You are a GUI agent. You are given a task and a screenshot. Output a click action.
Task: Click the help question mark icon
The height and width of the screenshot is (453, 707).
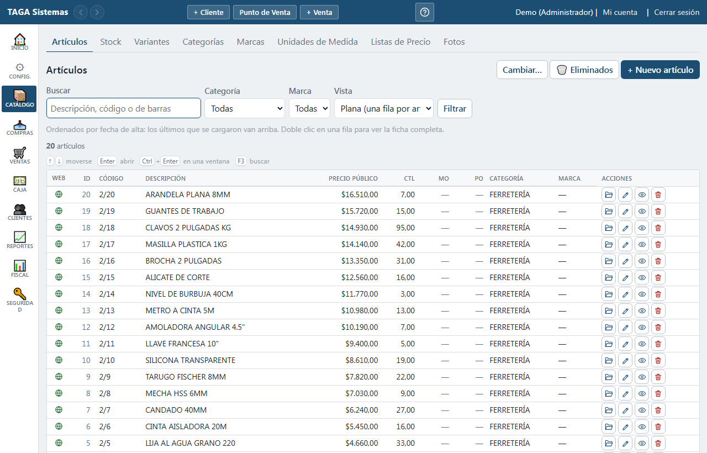pos(424,12)
